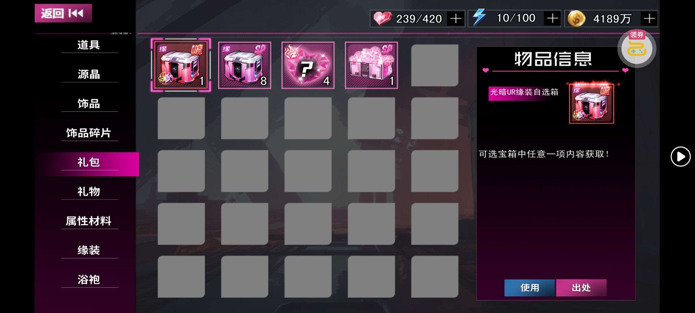Viewport: 695px width, 313px height.
Task: Add lightning energy with plus icon
Action: tap(552, 19)
